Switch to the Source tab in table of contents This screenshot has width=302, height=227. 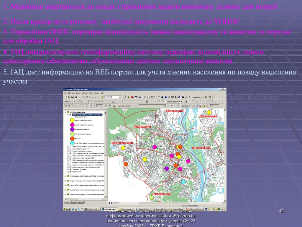(73, 202)
